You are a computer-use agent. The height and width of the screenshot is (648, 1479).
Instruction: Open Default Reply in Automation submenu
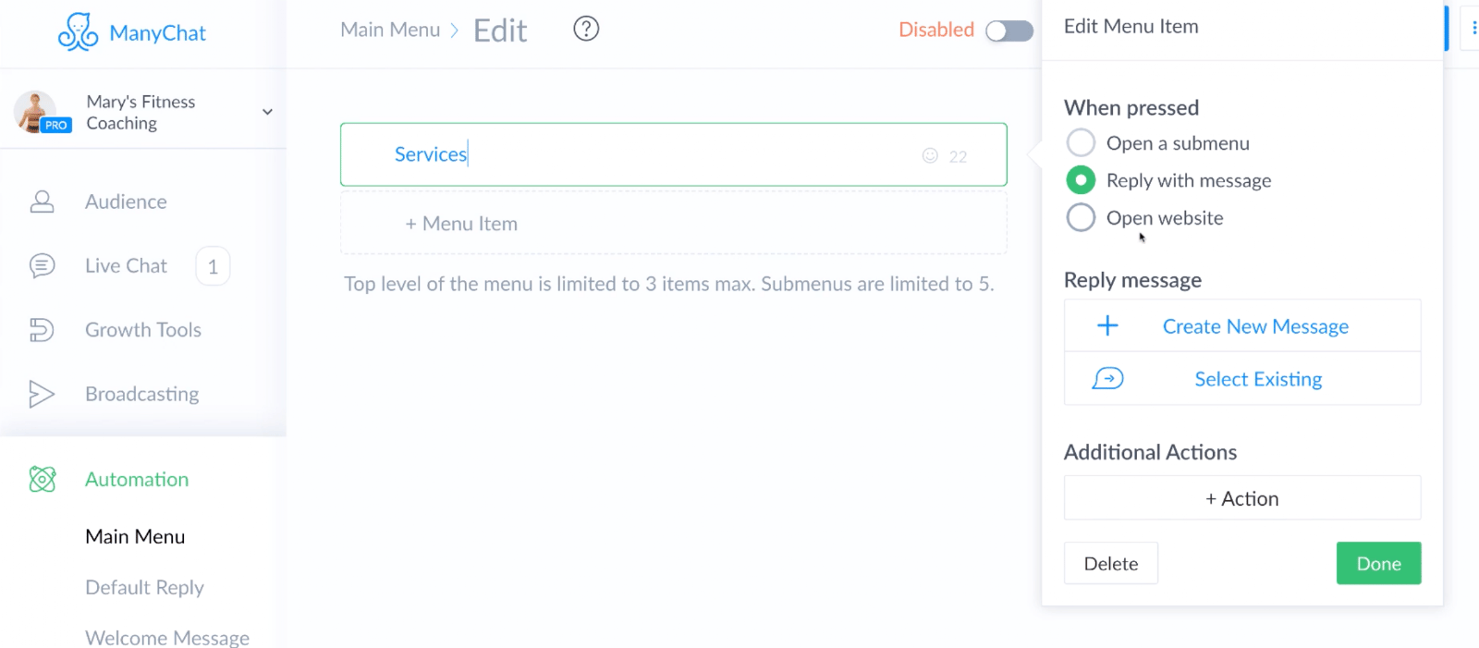tap(144, 588)
